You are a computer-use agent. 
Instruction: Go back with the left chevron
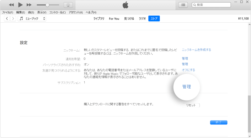point(7,19)
